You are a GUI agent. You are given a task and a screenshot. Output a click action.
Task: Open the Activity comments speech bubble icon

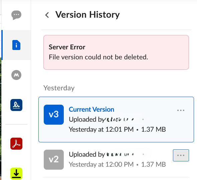pos(16,15)
